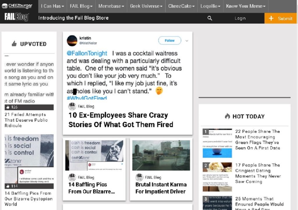The height and width of the screenshot is (210, 298).
Task: Click FAIL Blog avatar above Brutal Instant Karma card
Action: coord(139,177)
